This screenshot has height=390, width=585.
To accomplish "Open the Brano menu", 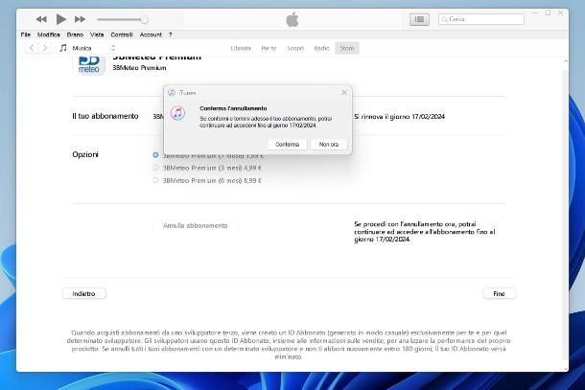I will [x=75, y=34].
